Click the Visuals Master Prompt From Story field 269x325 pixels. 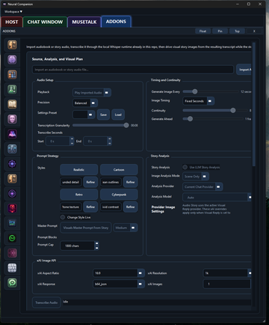(x=86, y=228)
